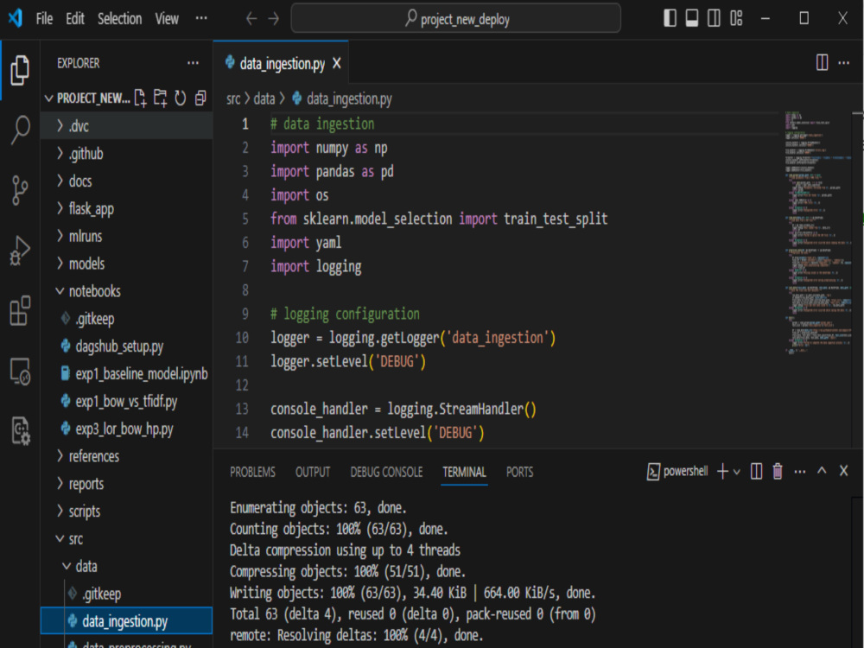Open exp3_lor_bow_hp.py file
This screenshot has width=864, height=648.
pyautogui.click(x=127, y=429)
